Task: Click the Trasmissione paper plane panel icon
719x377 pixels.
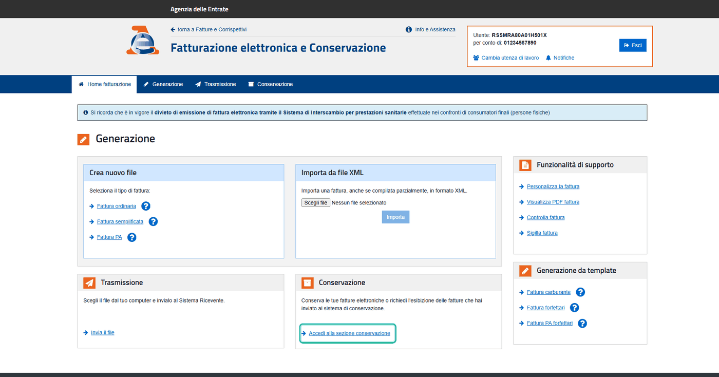Action: click(x=89, y=282)
